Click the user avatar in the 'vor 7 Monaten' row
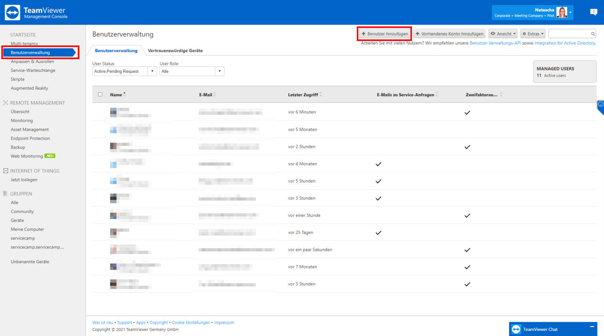This screenshot has height=336, width=604. 113,267
